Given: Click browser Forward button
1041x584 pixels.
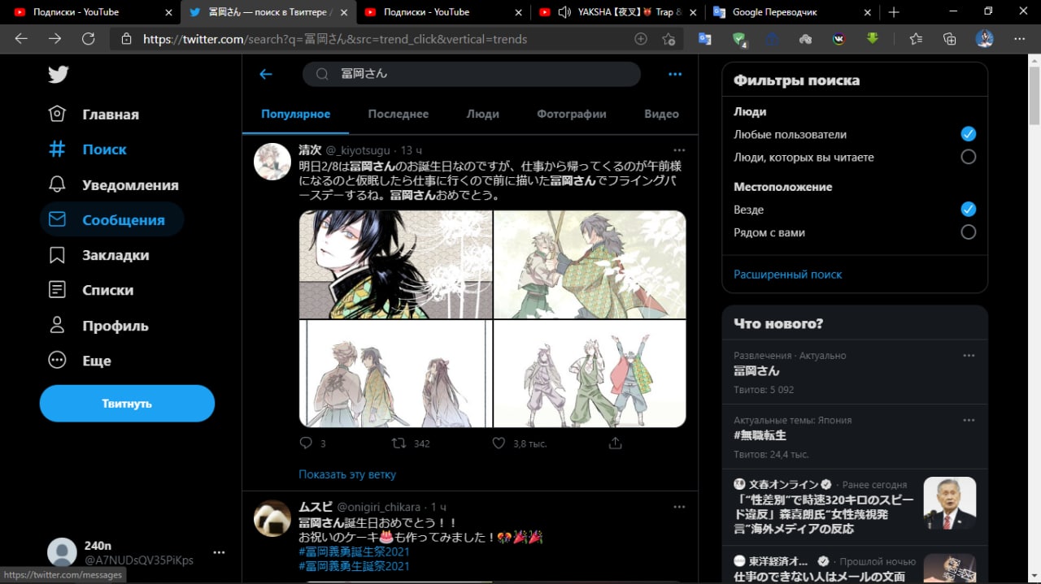Looking at the screenshot, I should 54,39.
